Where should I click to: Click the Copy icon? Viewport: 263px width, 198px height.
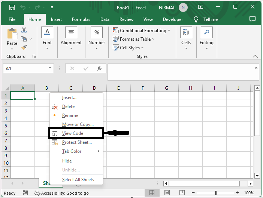coord(24,39)
